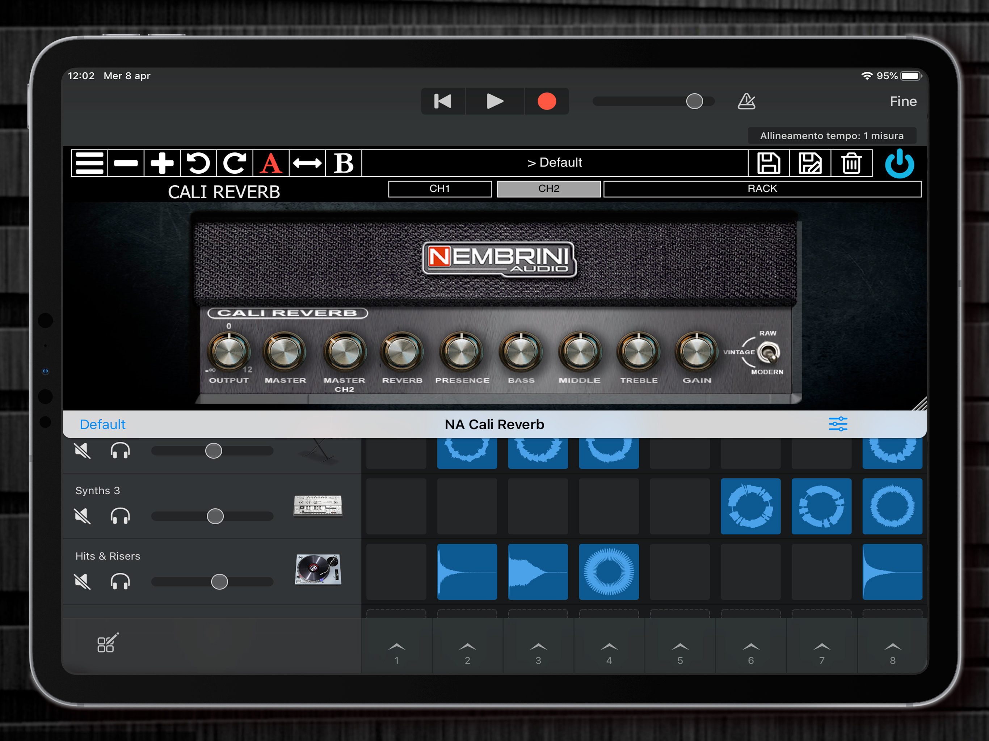This screenshot has width=989, height=741.
Task: Start playback with the Play button
Action: pyautogui.click(x=495, y=101)
